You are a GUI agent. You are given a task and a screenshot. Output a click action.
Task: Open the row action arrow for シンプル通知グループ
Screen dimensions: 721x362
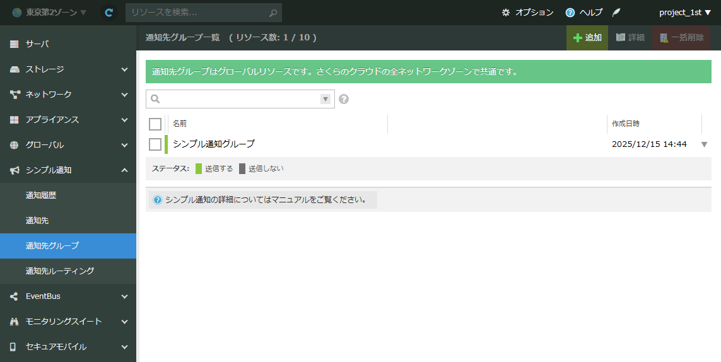coord(705,144)
